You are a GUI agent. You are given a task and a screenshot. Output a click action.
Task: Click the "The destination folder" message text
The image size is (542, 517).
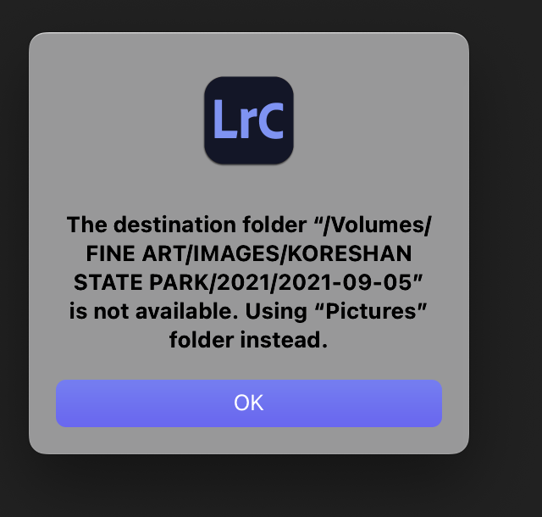(186, 225)
